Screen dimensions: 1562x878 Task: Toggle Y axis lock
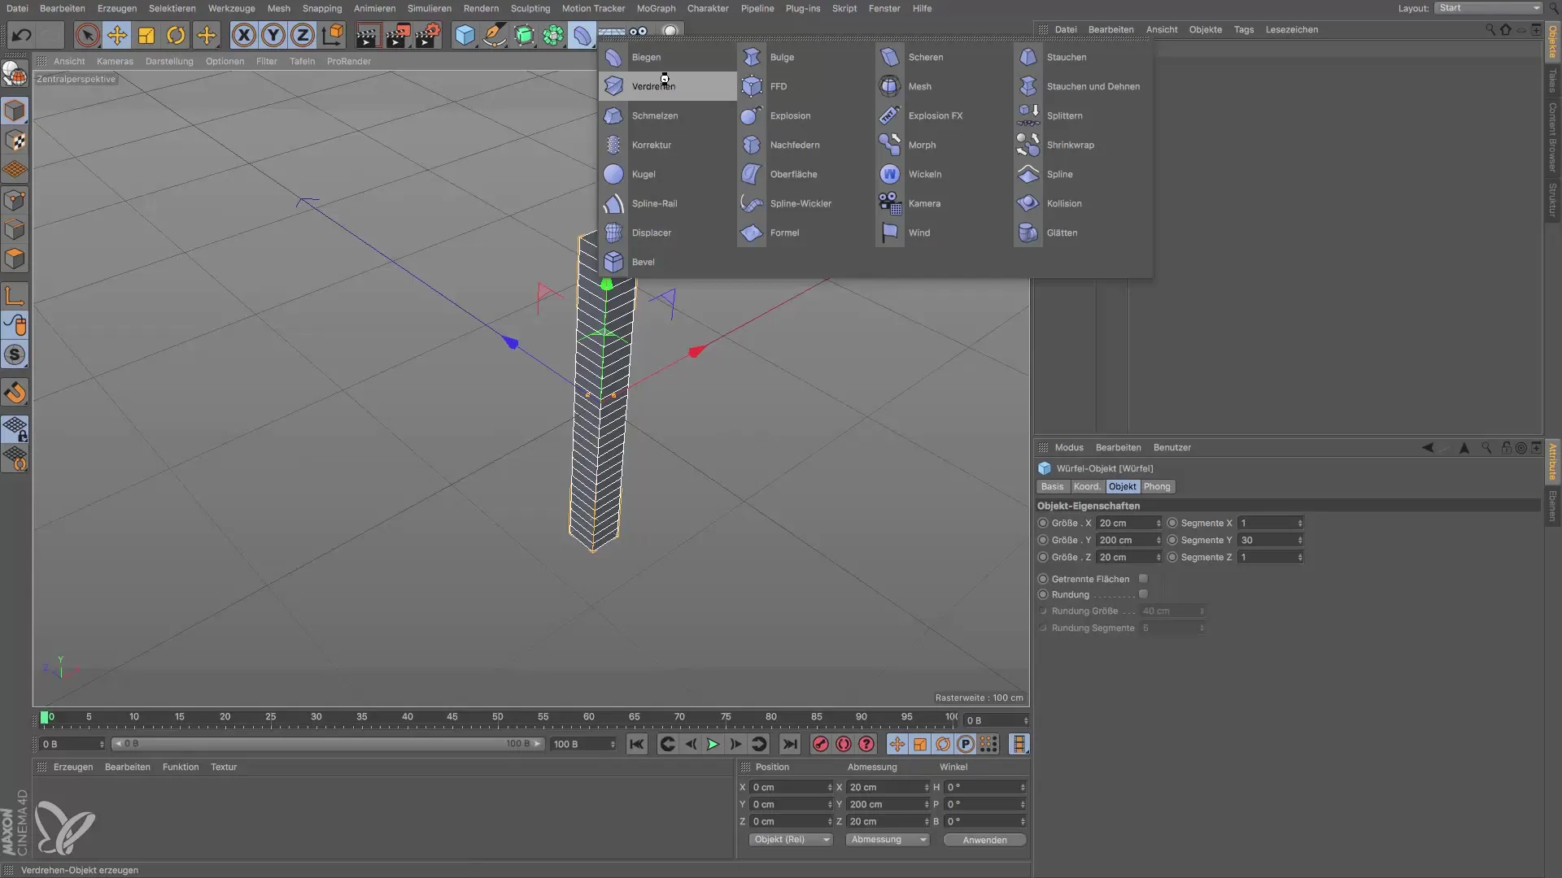tap(273, 35)
